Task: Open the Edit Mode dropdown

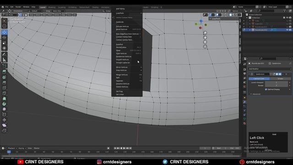Action: (10, 15)
